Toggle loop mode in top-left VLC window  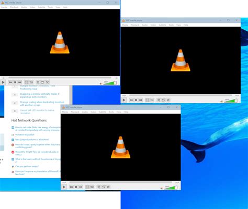[42, 82]
